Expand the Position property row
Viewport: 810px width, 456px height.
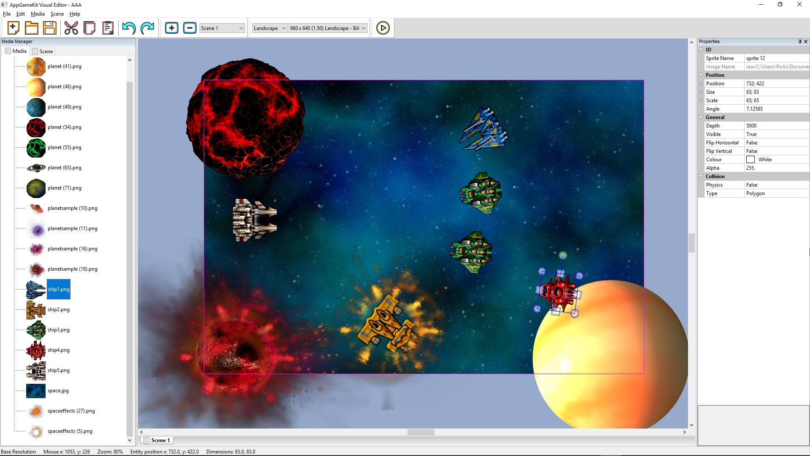click(x=701, y=84)
